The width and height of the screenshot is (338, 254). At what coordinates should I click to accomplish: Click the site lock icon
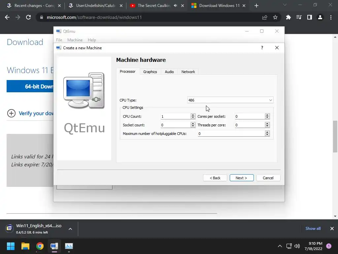tap(42, 17)
